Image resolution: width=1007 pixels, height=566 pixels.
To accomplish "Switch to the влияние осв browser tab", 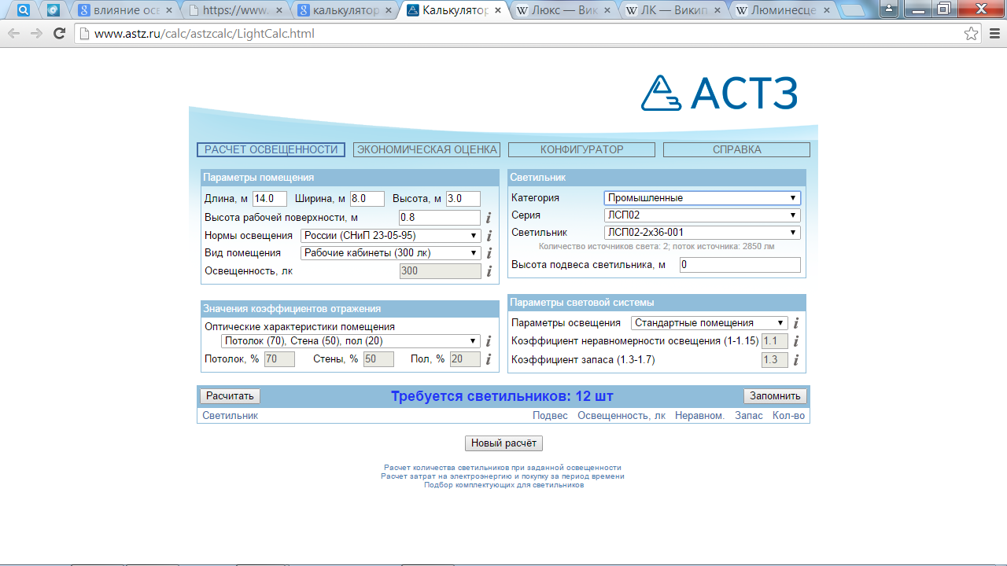I will point(126,11).
